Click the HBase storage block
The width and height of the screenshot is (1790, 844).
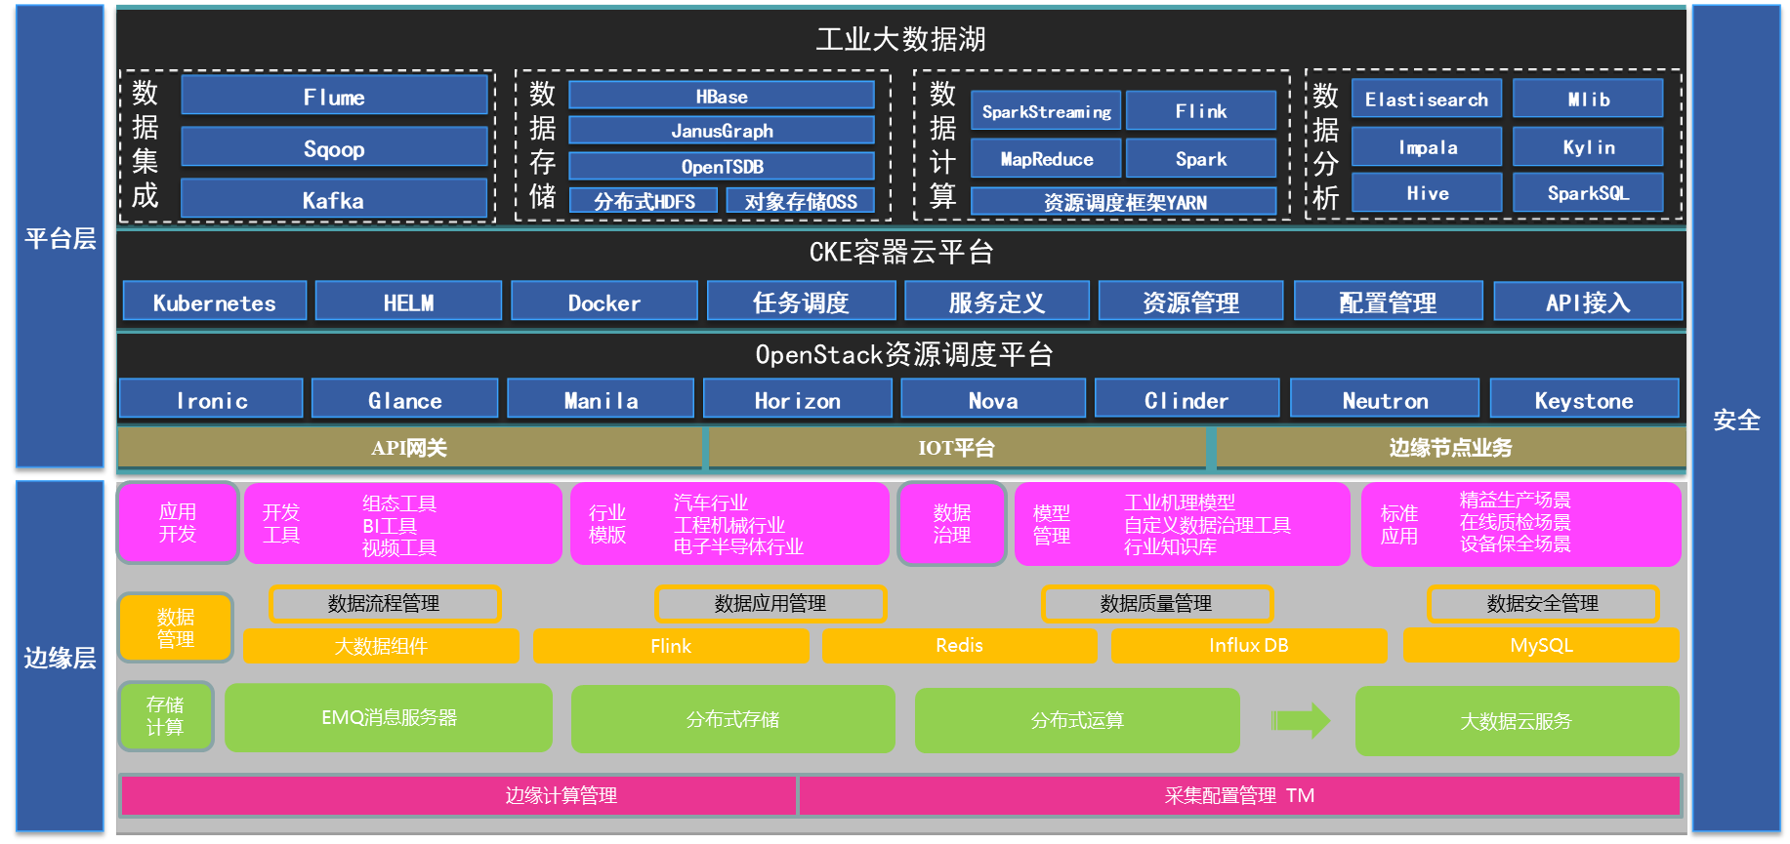(721, 96)
